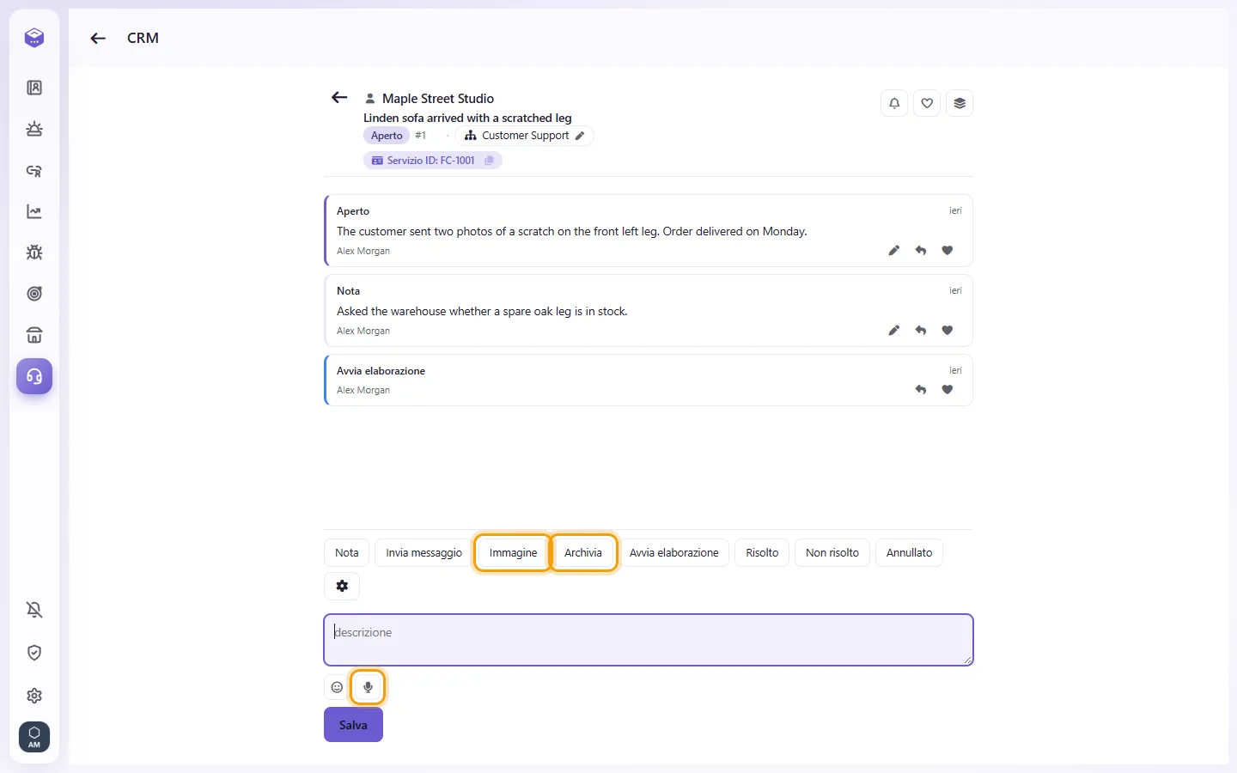This screenshot has height=773, width=1237.
Task: Go back with the arrow next to CRM
Action: click(x=98, y=38)
